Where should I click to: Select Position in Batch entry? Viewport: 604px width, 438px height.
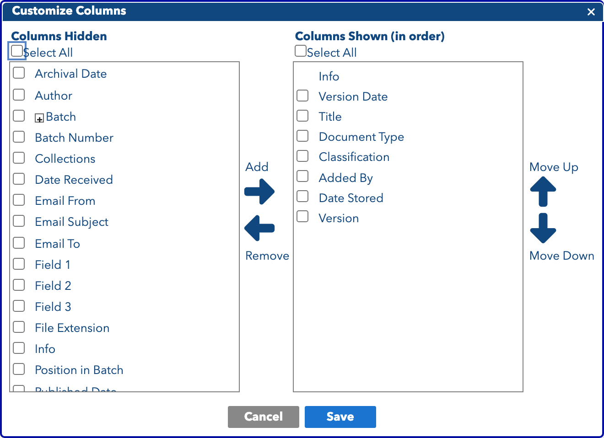[x=79, y=370]
